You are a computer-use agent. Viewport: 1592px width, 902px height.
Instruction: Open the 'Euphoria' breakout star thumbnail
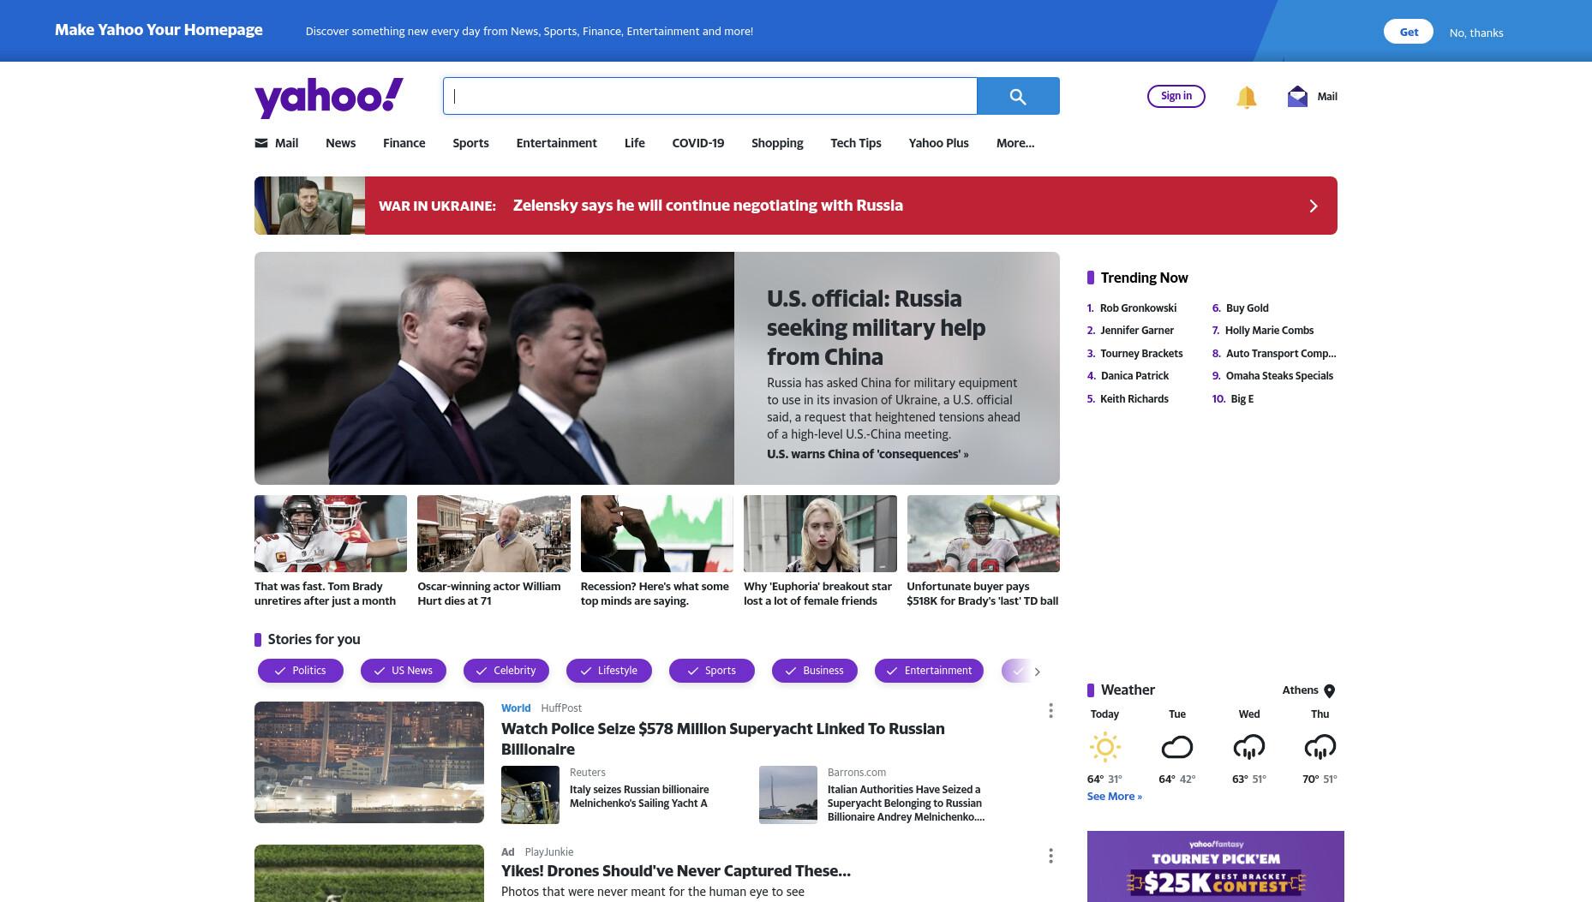[x=820, y=534]
